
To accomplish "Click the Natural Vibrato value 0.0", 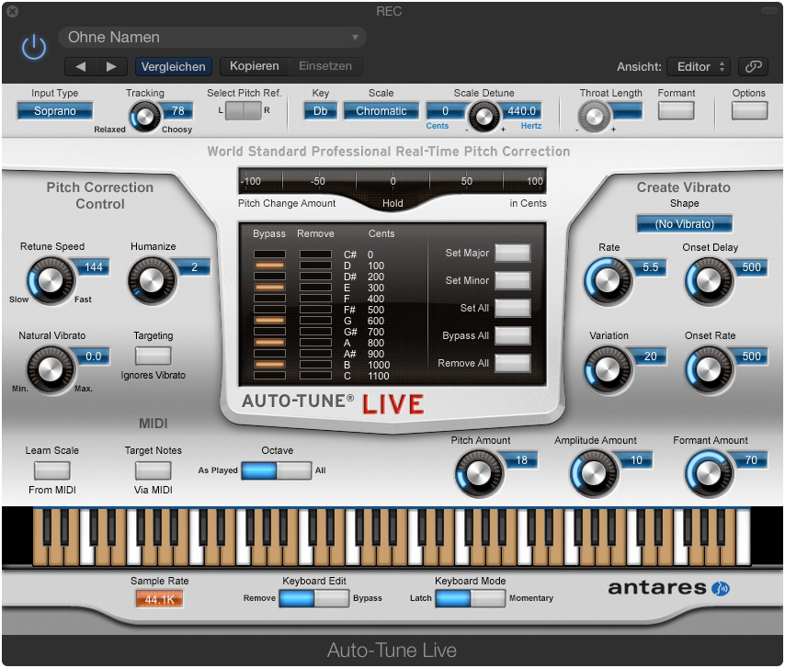I will pos(93,356).
